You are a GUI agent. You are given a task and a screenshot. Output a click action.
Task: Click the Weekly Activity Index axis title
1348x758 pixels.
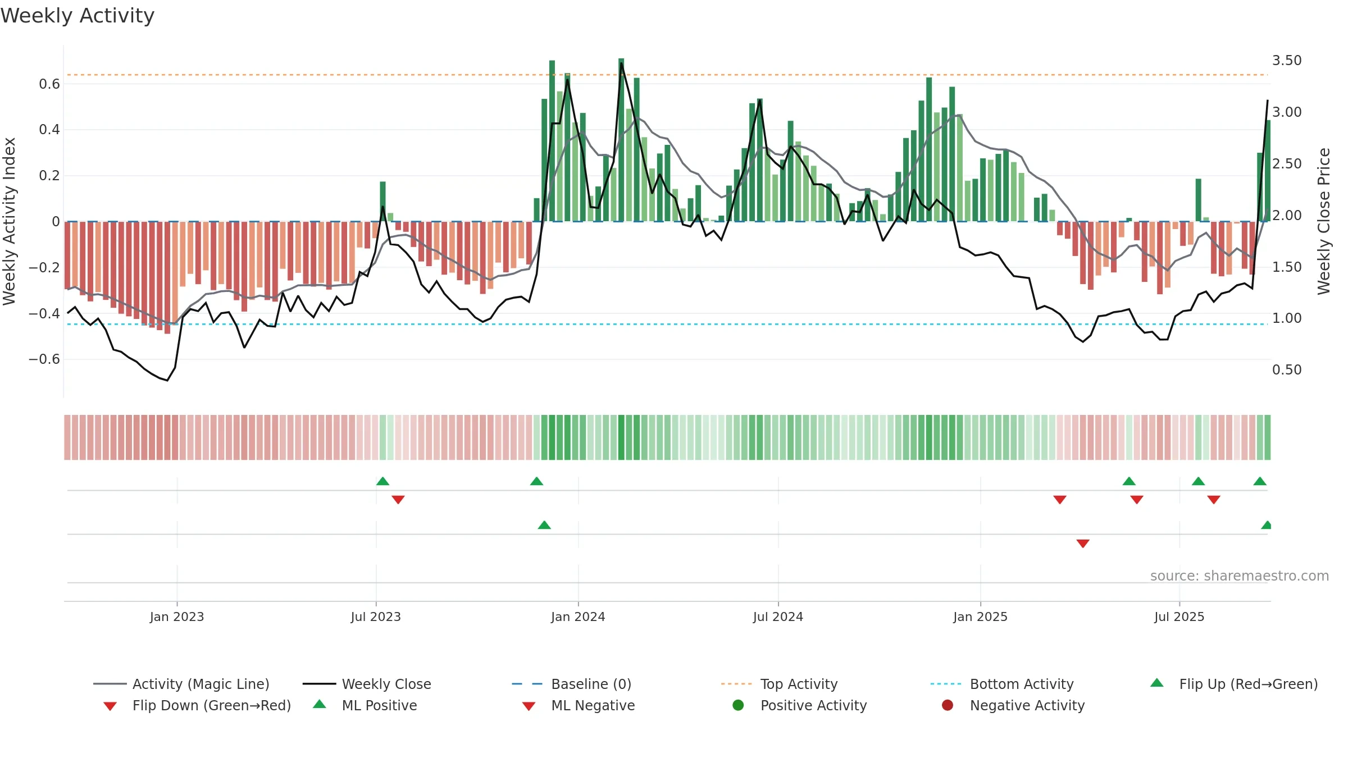click(9, 221)
